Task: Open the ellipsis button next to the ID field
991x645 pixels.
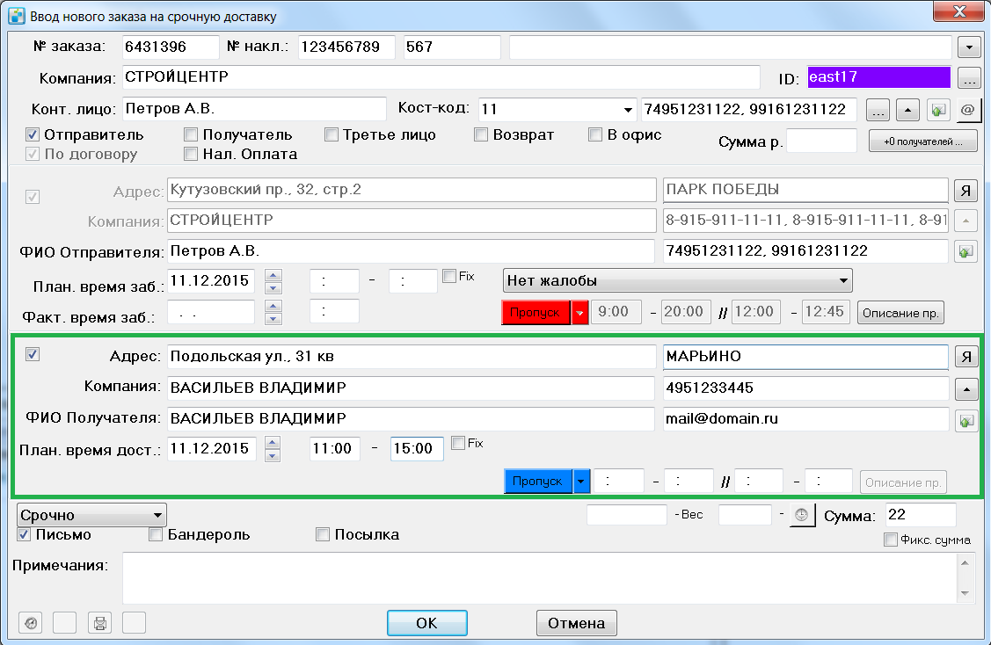Action: pyautogui.click(x=969, y=78)
